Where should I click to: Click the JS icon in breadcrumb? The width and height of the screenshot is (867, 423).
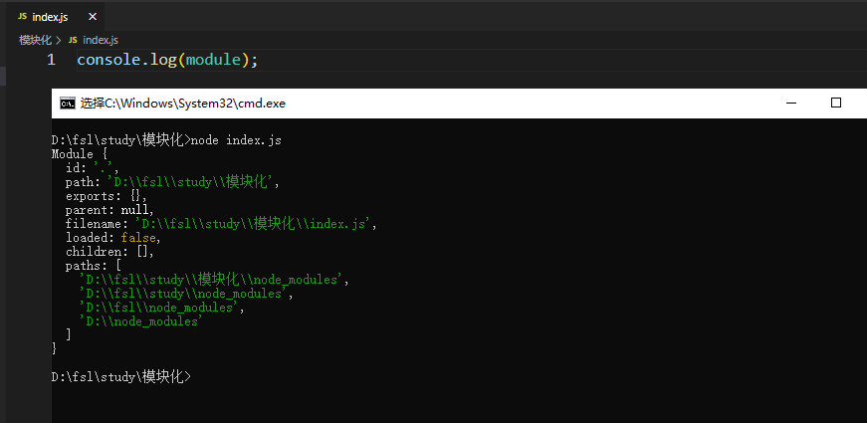click(x=73, y=40)
